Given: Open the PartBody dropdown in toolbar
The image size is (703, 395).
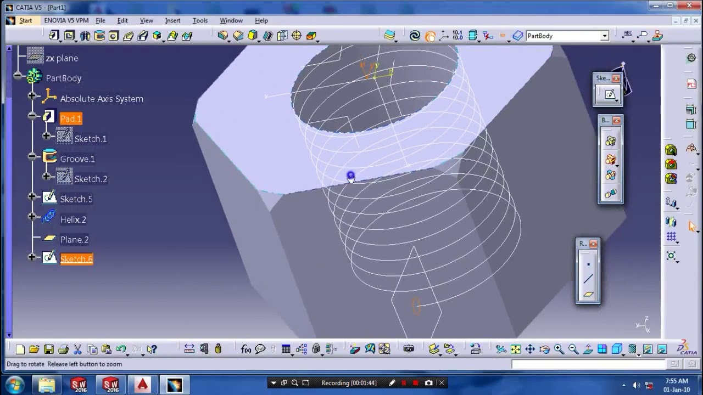Looking at the screenshot, I should (605, 36).
